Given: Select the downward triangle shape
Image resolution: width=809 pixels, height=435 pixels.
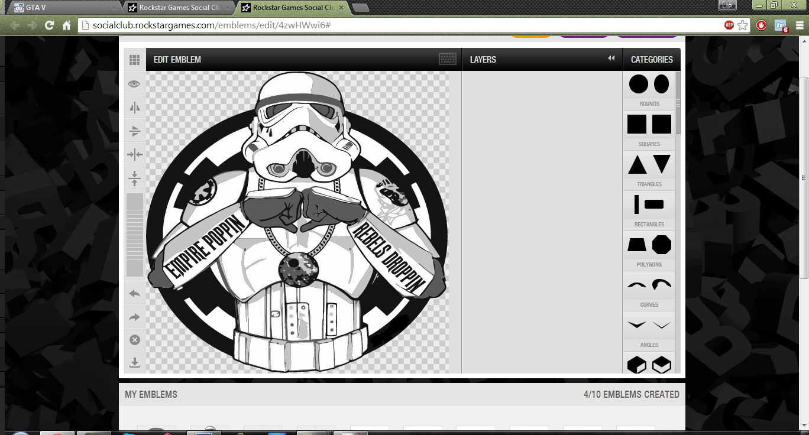Looking at the screenshot, I should click(662, 164).
